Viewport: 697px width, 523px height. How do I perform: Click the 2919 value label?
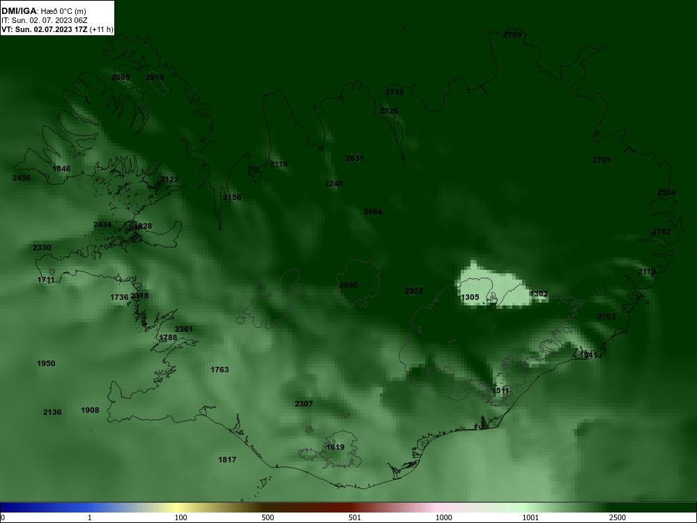click(x=155, y=77)
